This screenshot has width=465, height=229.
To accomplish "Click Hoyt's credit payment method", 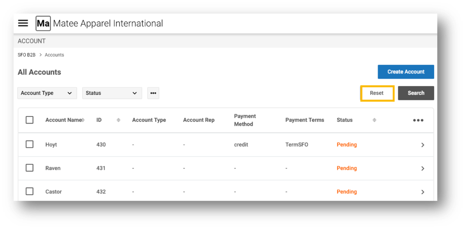I will coord(241,145).
